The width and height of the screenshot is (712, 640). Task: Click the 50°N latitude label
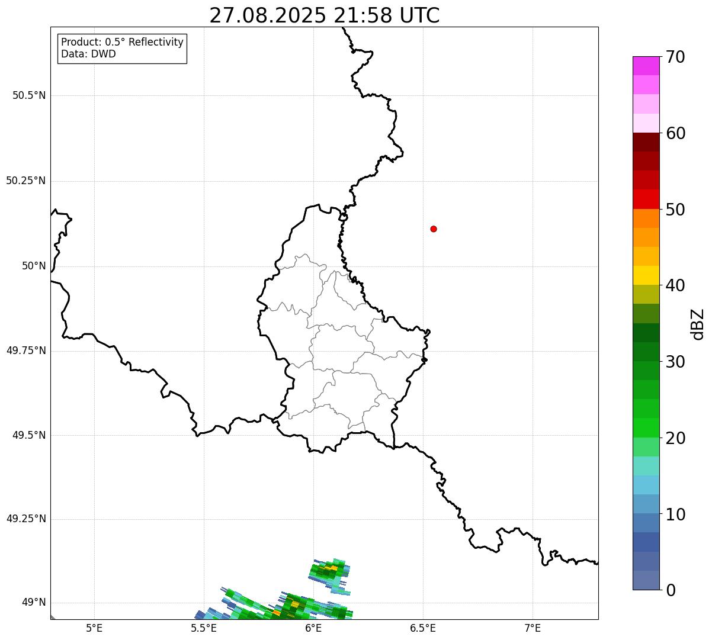pyautogui.click(x=34, y=266)
